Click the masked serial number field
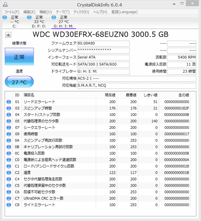The height and width of the screenshot is (221, 201). tap(103, 50)
